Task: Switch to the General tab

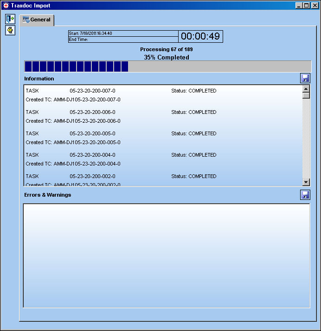Action: click(x=37, y=20)
